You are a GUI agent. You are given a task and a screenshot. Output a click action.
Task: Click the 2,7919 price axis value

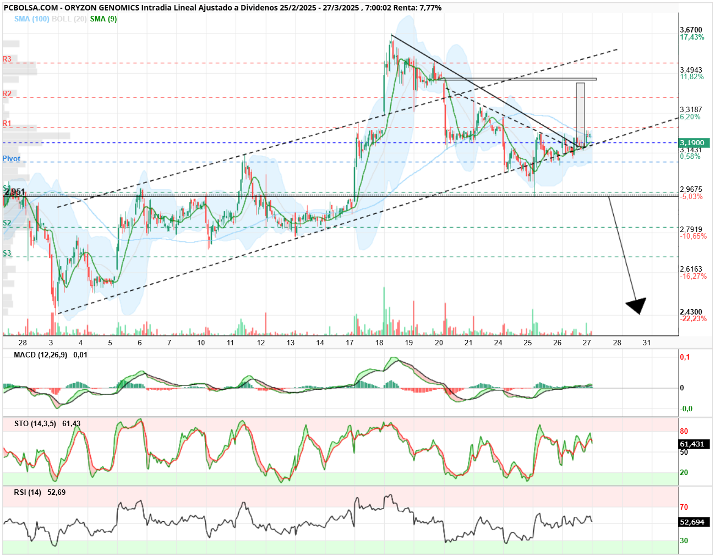(691, 229)
